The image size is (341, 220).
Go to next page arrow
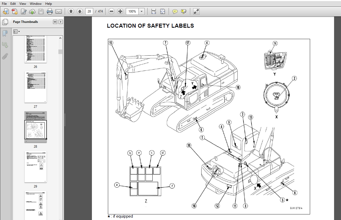(x=80, y=11)
